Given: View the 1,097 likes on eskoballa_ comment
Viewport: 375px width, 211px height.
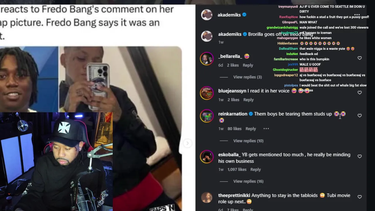Looking at the screenshot, I should pos(237,169).
